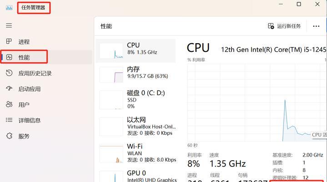
Task: Select the 内存 memory entry
Action: point(136,75)
